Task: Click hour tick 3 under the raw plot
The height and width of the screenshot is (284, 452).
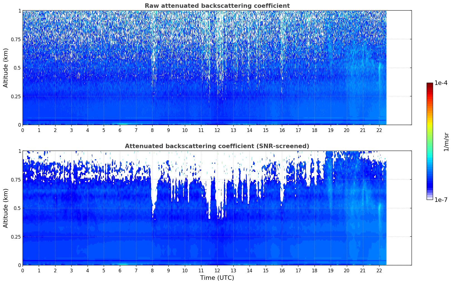Action: tap(71, 130)
